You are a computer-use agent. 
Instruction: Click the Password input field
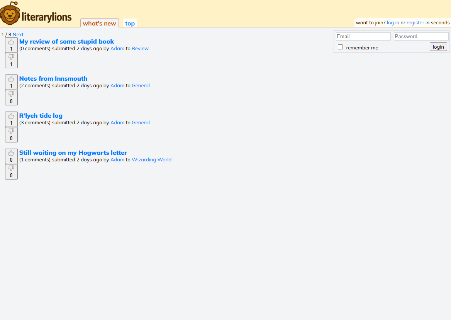click(x=421, y=36)
